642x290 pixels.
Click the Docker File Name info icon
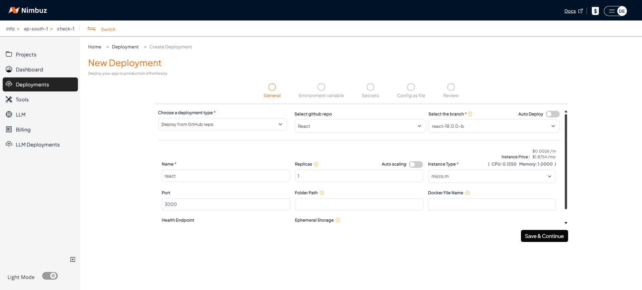point(467,193)
